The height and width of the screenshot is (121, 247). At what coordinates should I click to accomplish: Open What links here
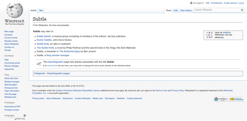click(x=11, y=78)
